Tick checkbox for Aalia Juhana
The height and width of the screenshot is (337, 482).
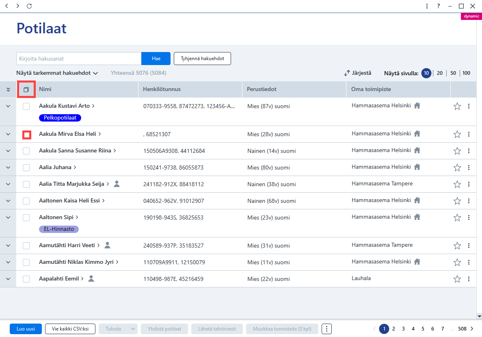(x=26, y=167)
